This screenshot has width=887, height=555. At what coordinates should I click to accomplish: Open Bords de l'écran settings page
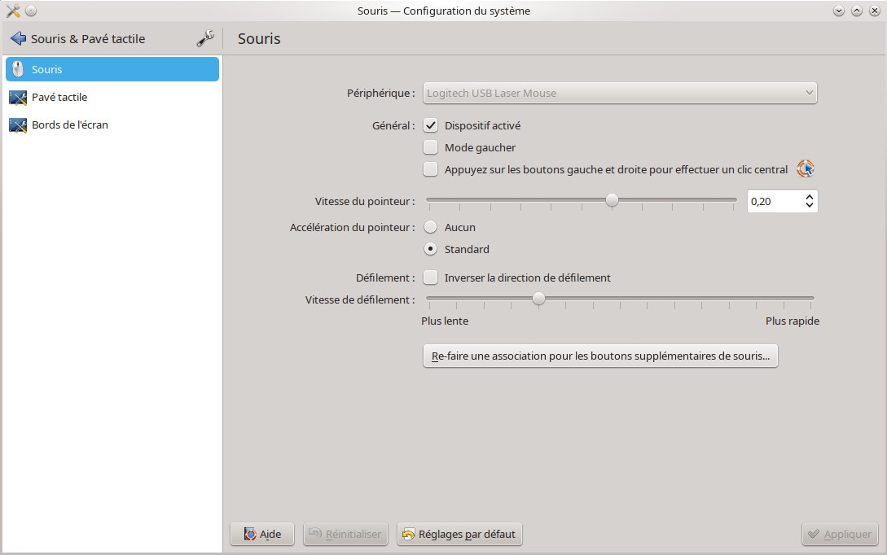(69, 125)
